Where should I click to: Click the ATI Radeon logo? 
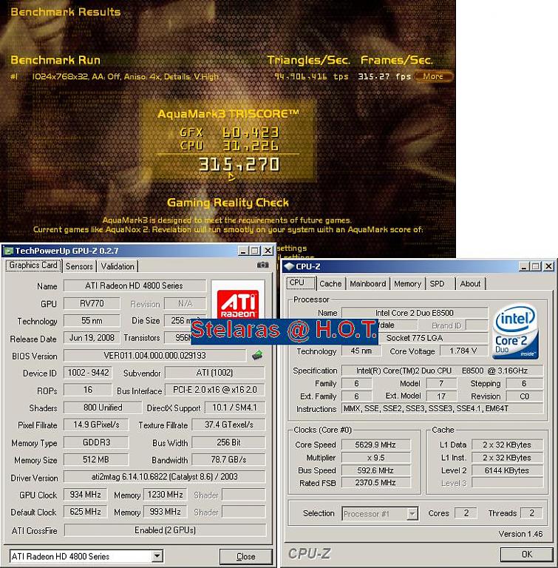[x=238, y=303]
